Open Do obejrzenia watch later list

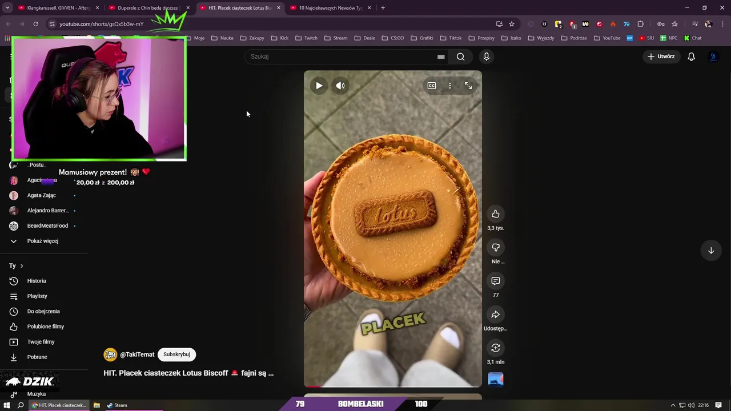[43, 312]
